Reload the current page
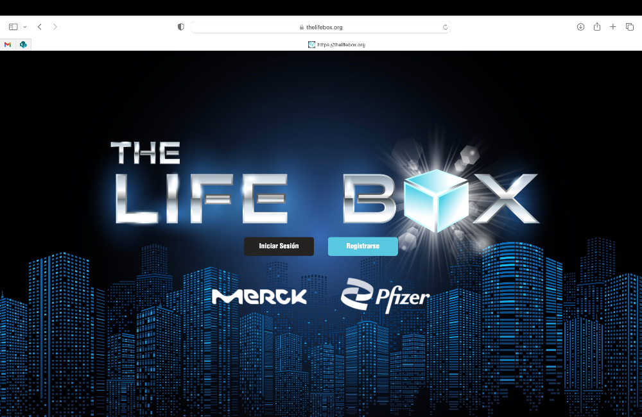 tap(445, 27)
